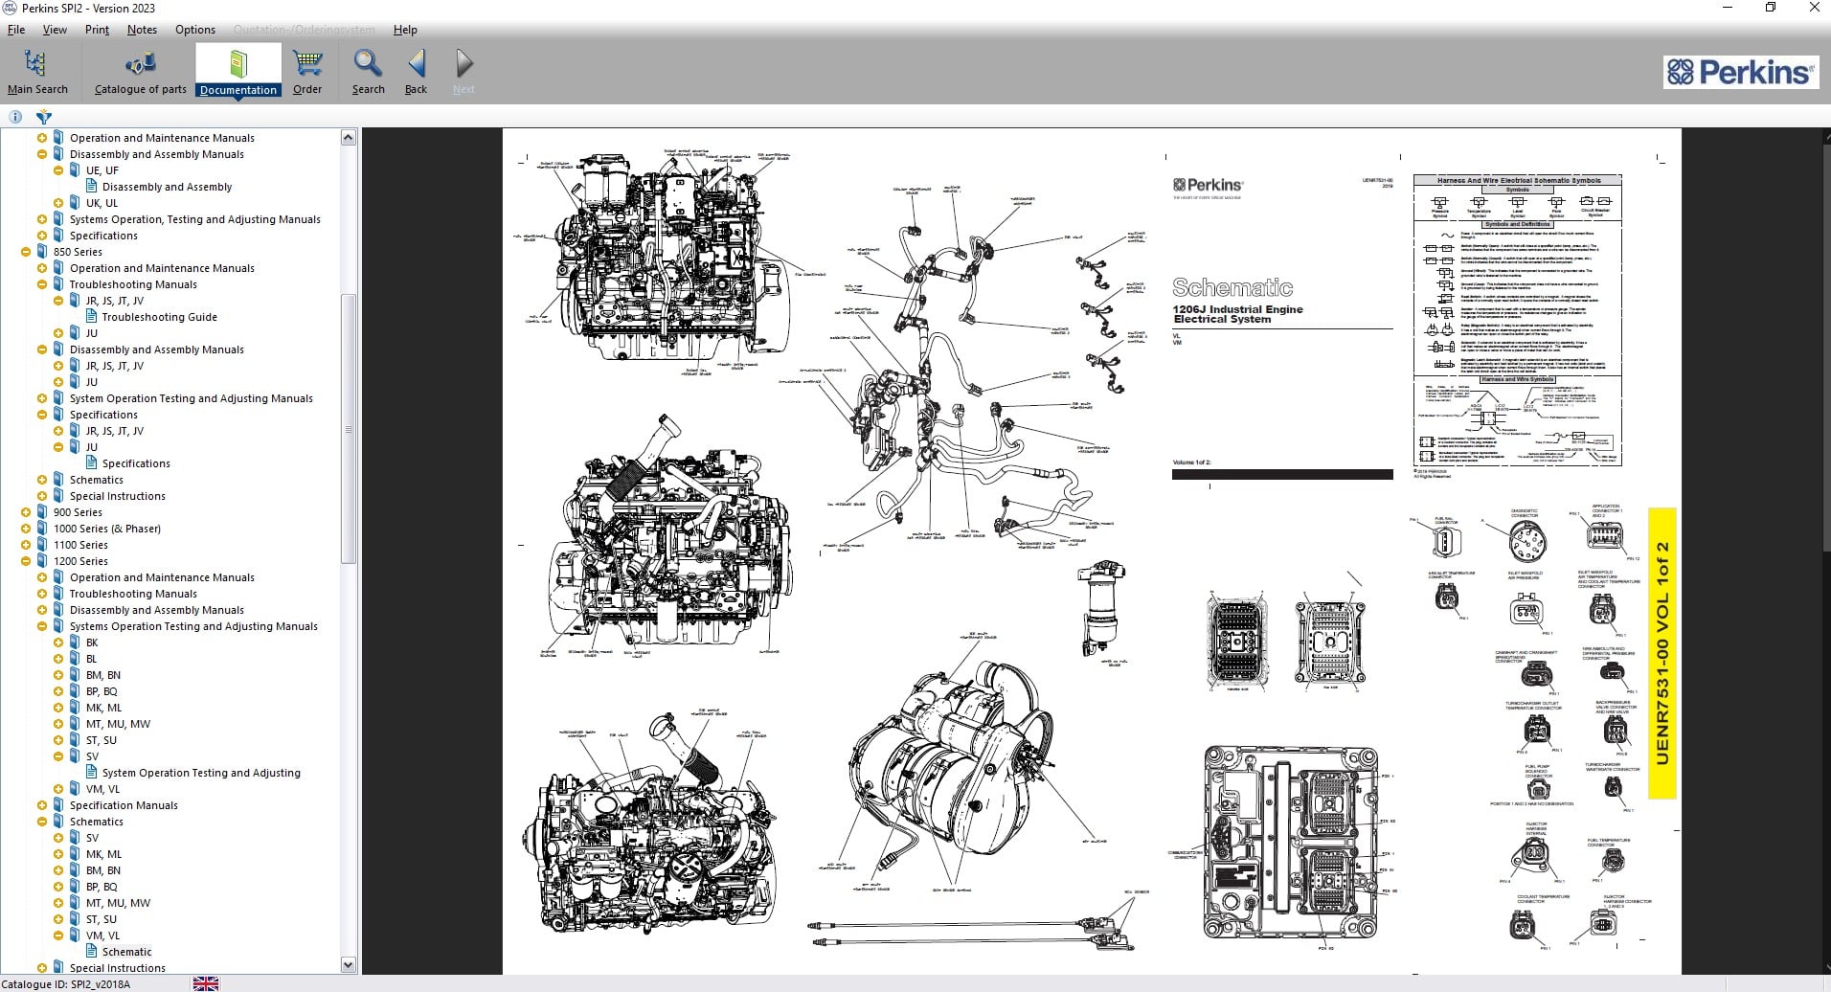The height and width of the screenshot is (992, 1831).
Task: Click the book icon beside Special Instructions under 850 Series
Action: coord(58,496)
